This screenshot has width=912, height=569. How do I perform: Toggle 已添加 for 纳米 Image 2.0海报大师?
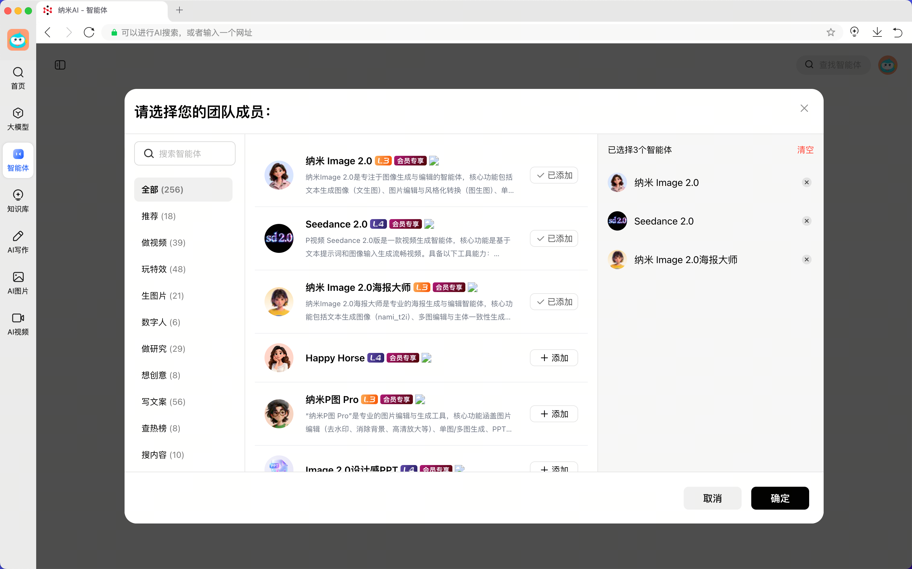click(x=554, y=302)
